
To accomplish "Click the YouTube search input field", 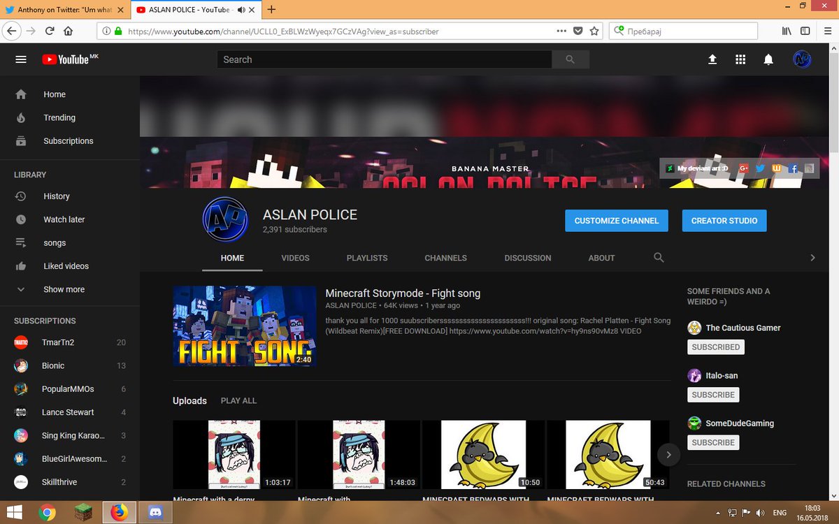I will pyautogui.click(x=385, y=59).
